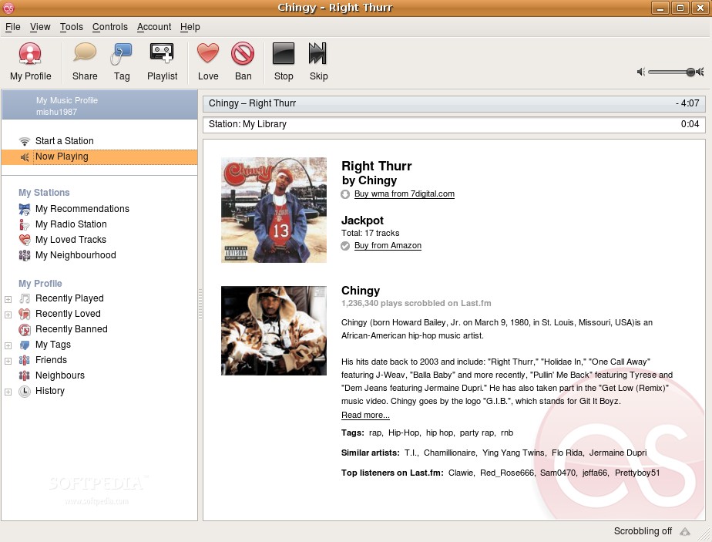Image resolution: width=712 pixels, height=542 pixels.
Task: Click the scrobbling status warning icon
Action: tap(685, 531)
